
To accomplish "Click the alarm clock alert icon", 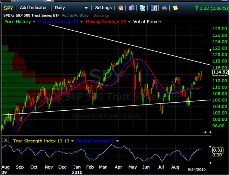I will pos(121,8).
